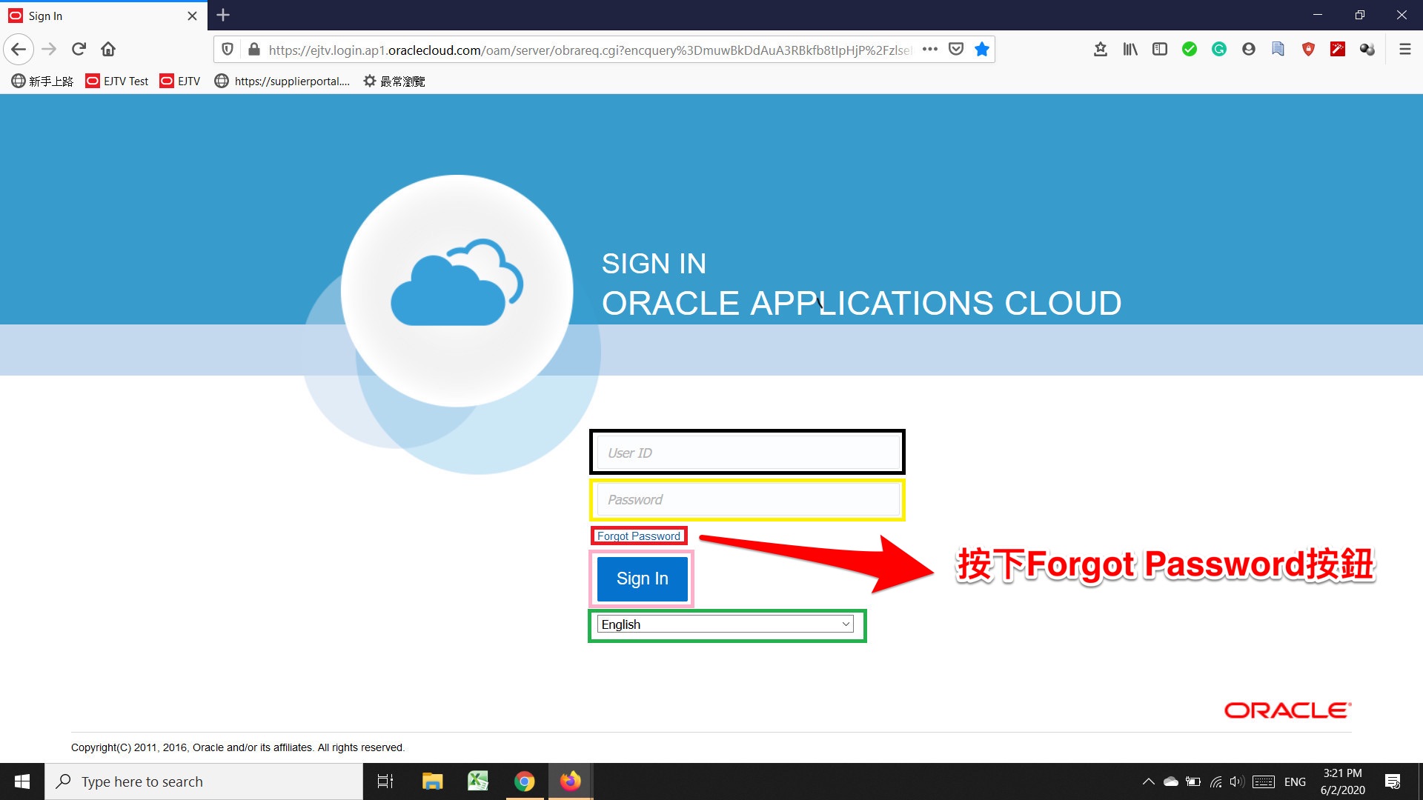This screenshot has width=1423, height=800.
Task: Open the 最常瀏覽 bookmarks folder
Action: [394, 81]
